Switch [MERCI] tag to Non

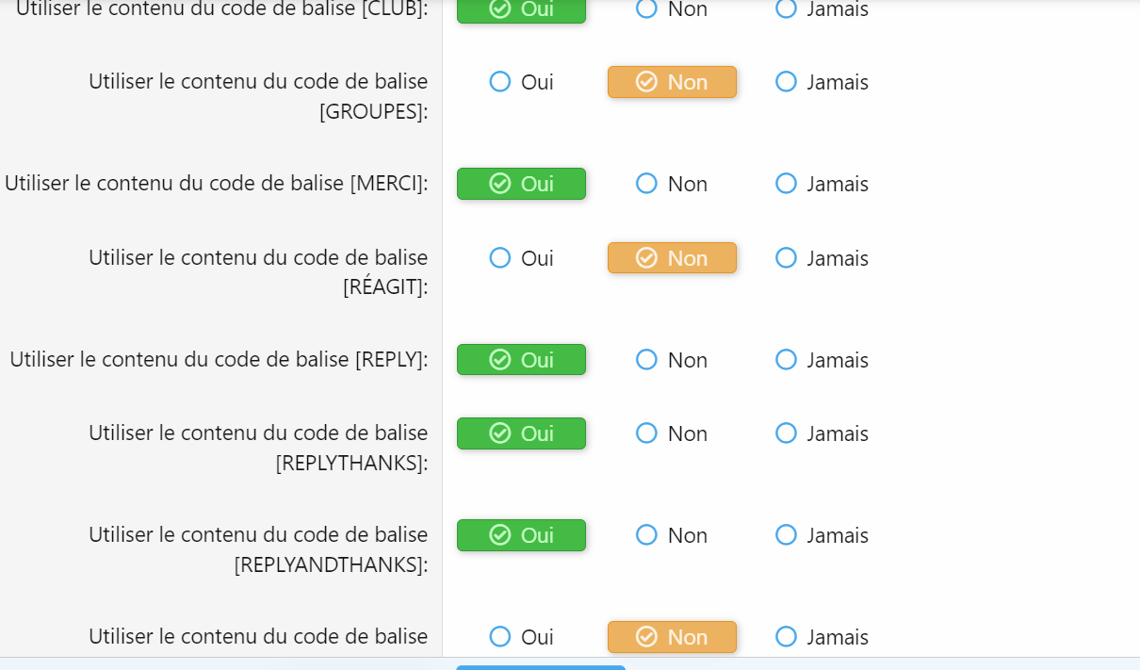pos(646,184)
